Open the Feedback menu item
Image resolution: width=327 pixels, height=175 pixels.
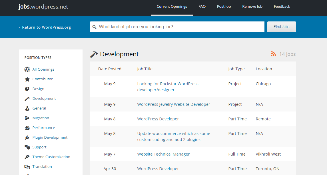coord(282,7)
